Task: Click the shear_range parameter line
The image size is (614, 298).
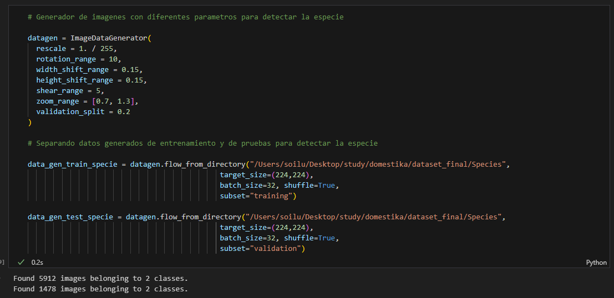Action: pos(70,91)
